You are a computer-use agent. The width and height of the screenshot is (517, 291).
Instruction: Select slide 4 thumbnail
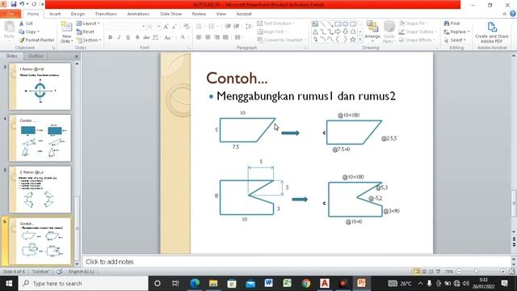point(40,138)
